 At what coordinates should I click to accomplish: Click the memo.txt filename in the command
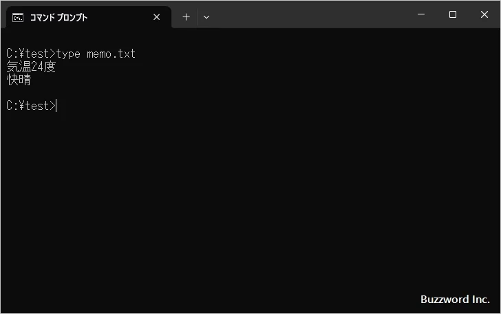pos(111,54)
